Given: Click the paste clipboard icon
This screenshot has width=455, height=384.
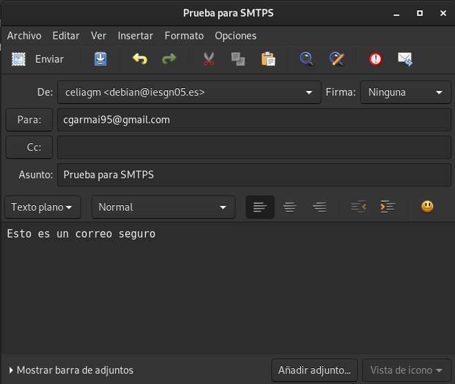Looking at the screenshot, I should (268, 59).
